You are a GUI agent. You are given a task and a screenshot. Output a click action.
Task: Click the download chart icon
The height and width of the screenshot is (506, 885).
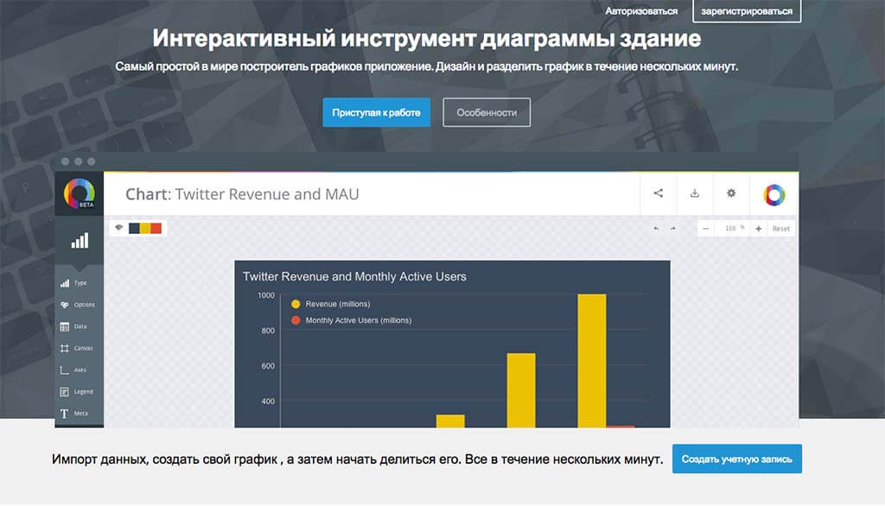click(x=694, y=193)
